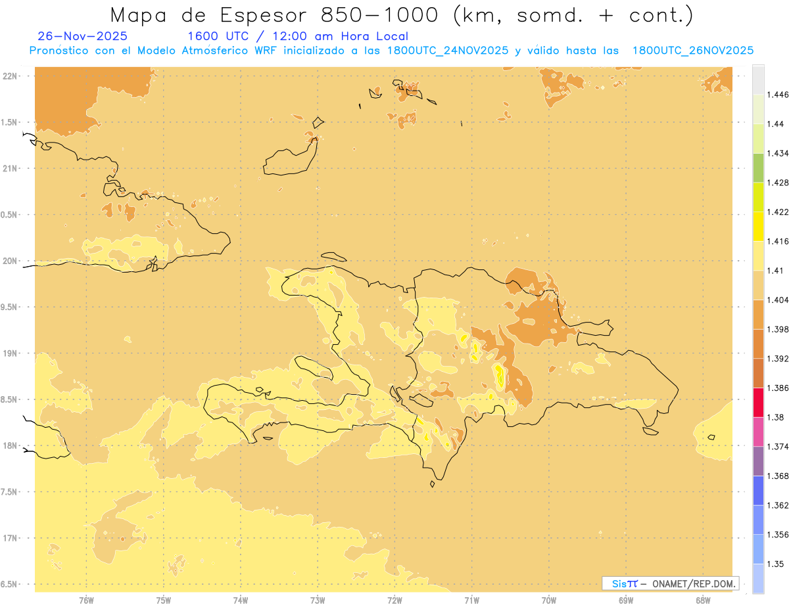Image resolution: width=789 pixels, height=609 pixels.
Task: Click the '73W' longitude label
Action: pyautogui.click(x=318, y=600)
